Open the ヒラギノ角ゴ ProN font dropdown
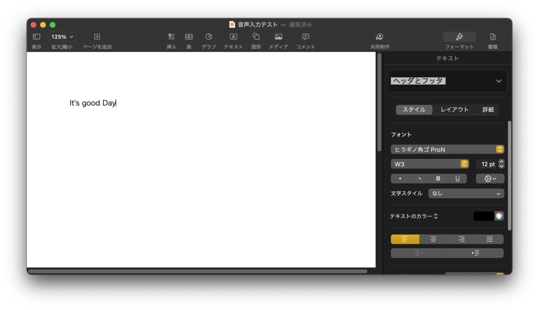 tap(447, 149)
